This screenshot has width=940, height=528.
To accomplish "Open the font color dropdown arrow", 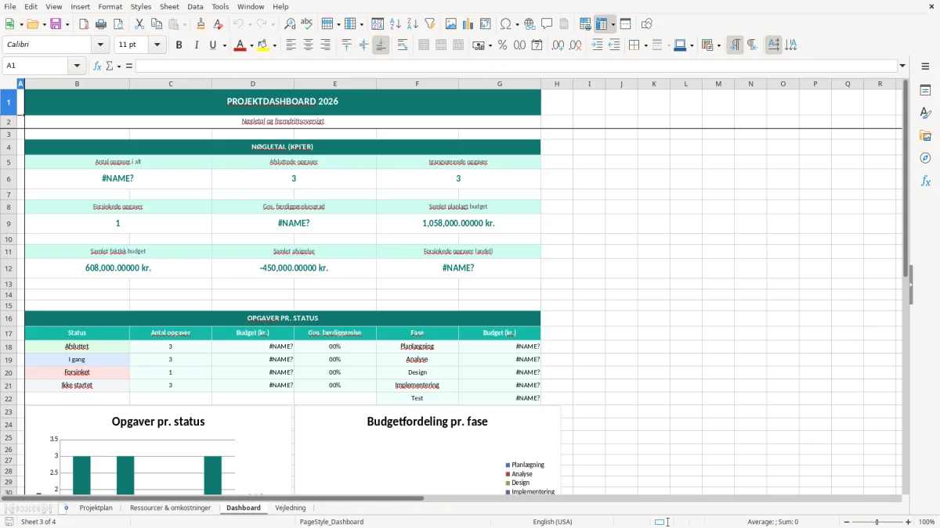I will tap(251, 45).
